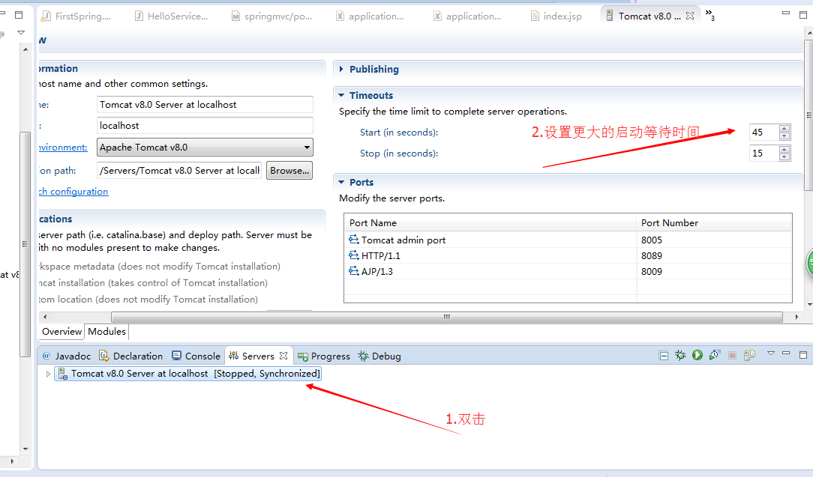Click the AJP/1.3 port row icon

[353, 271]
